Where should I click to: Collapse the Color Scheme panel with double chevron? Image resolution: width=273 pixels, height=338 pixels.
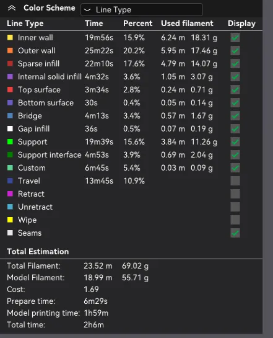[x=12, y=8]
